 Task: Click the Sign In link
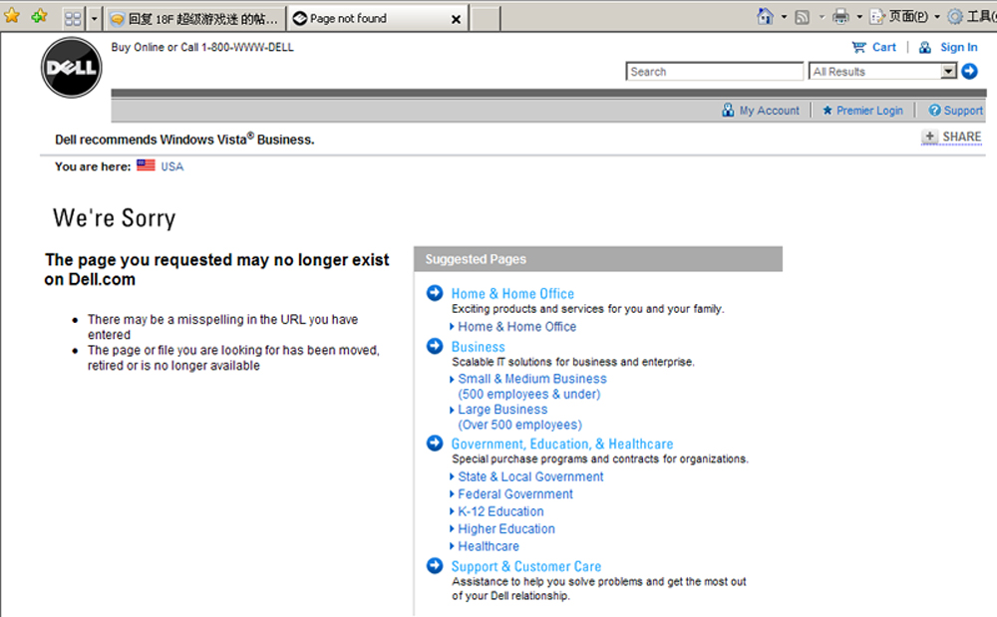[958, 47]
